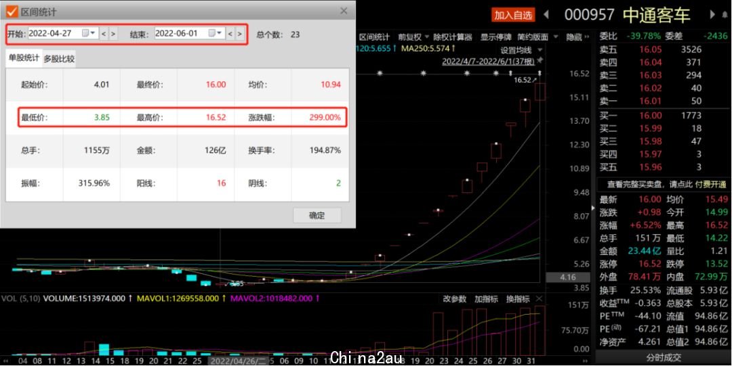Click the 总手 value 1155万
The height and width of the screenshot is (366, 732).
pyautogui.click(x=97, y=151)
